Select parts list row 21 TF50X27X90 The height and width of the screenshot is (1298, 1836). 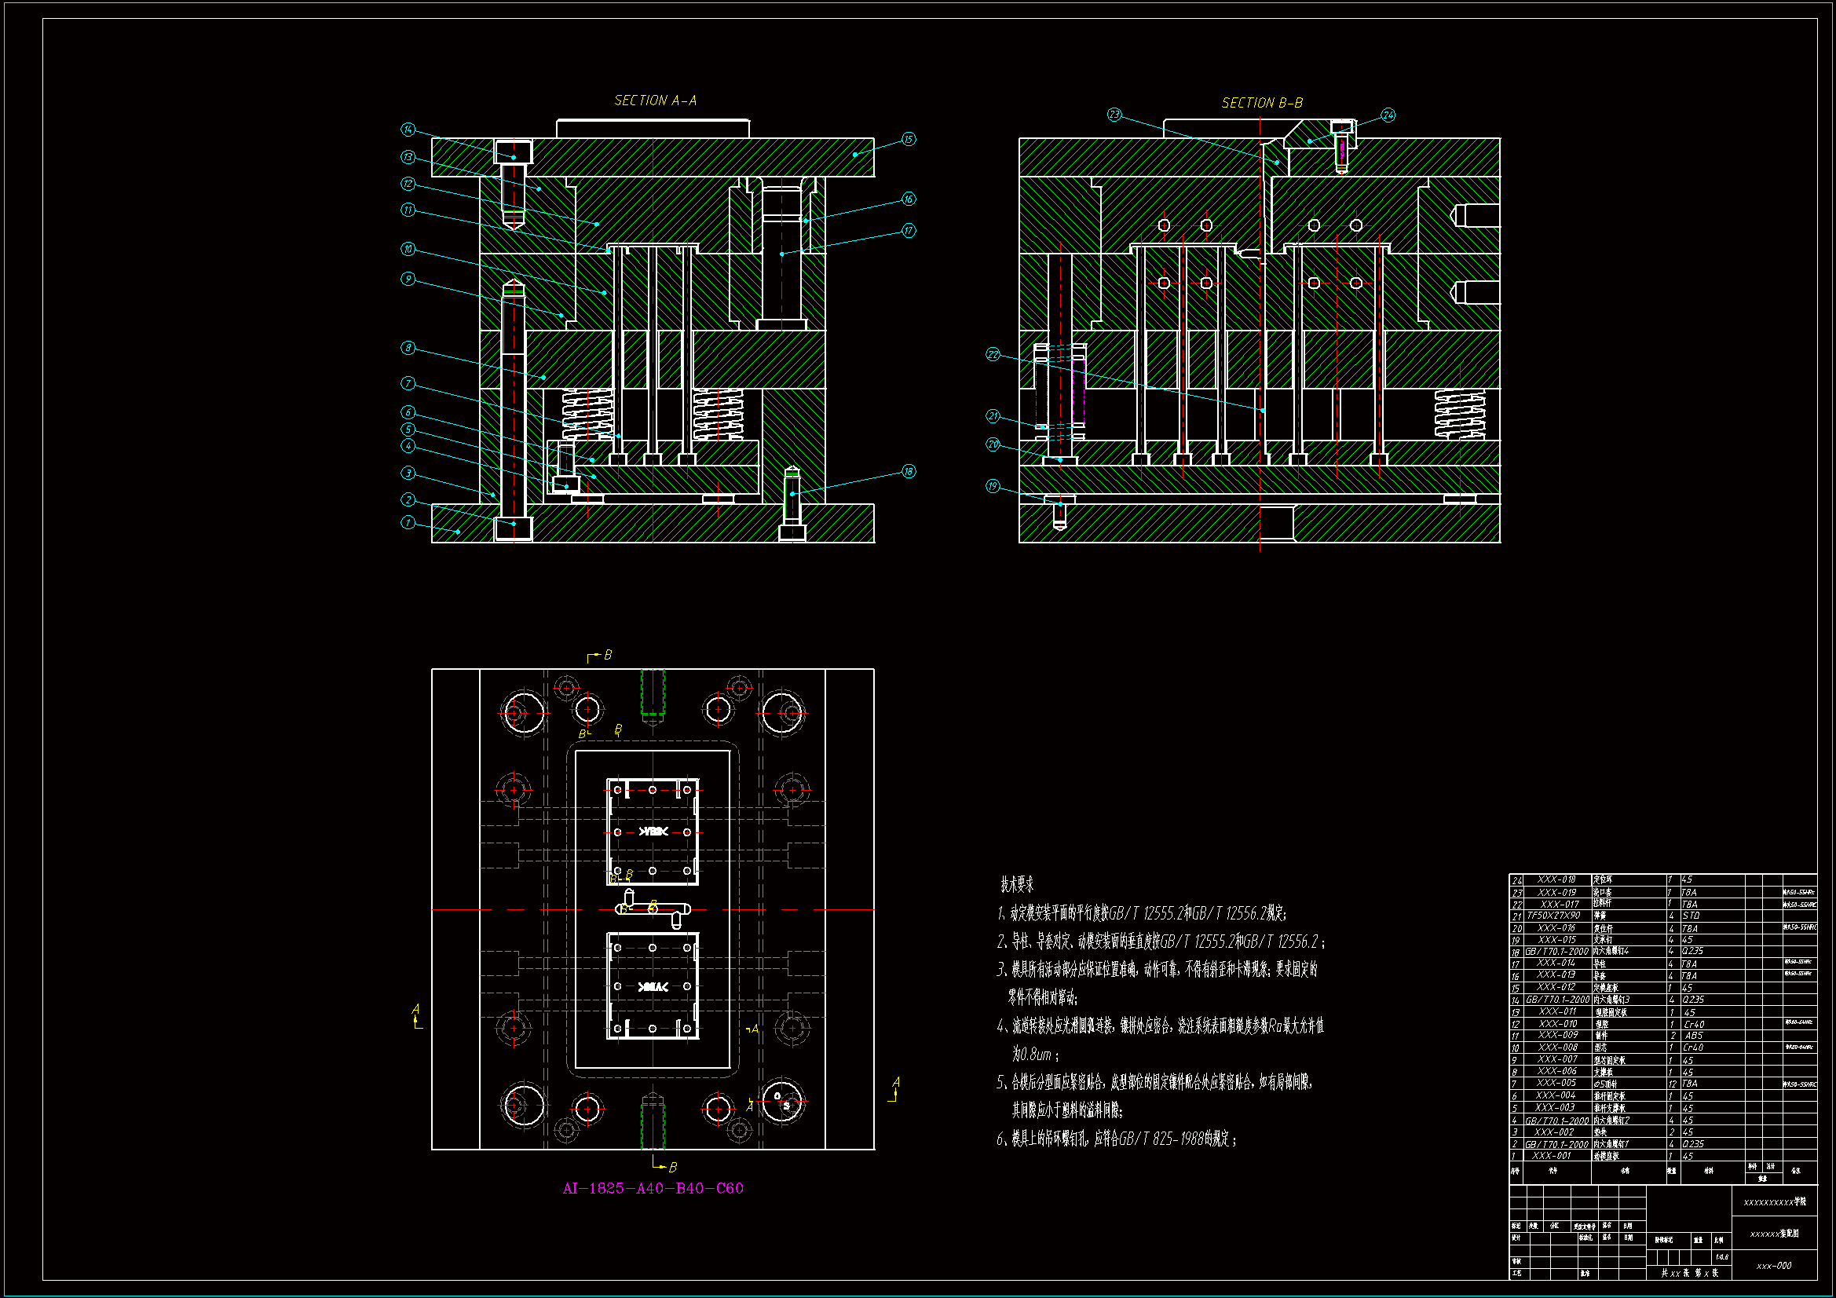point(1554,916)
